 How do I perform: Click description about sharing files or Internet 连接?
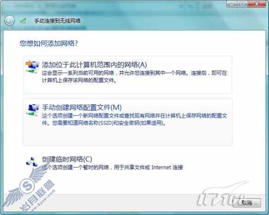(113, 167)
